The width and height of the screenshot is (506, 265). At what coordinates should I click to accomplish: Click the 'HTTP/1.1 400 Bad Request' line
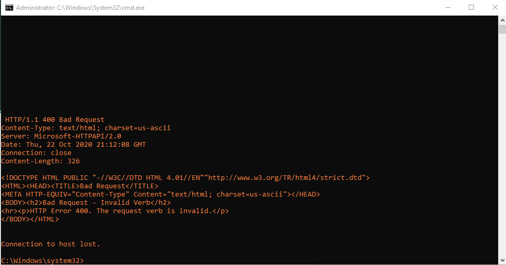click(x=54, y=120)
